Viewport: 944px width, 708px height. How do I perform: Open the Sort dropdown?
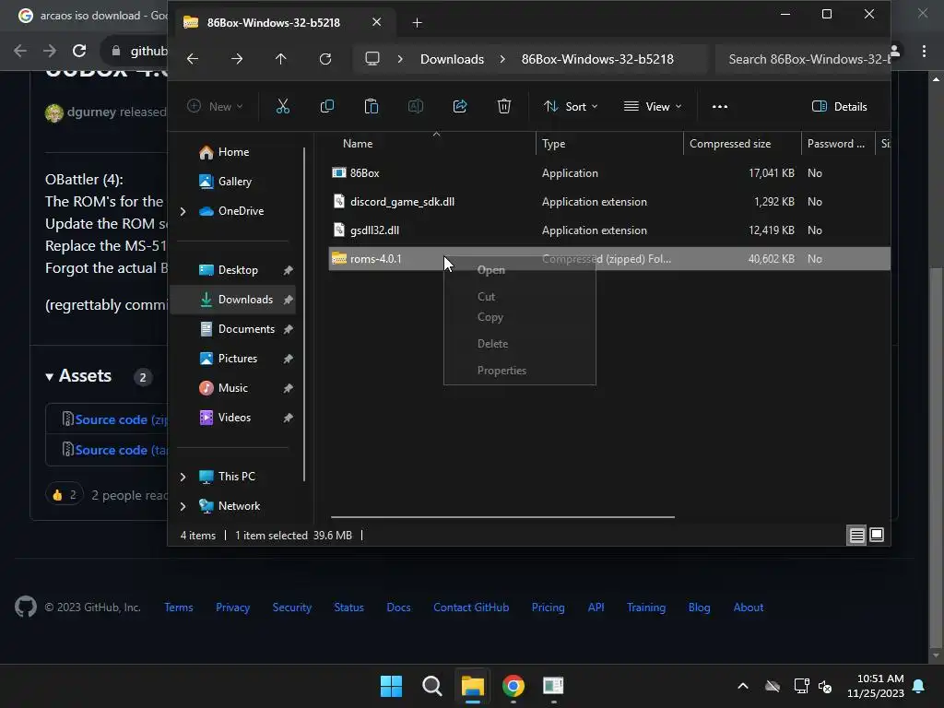570,107
